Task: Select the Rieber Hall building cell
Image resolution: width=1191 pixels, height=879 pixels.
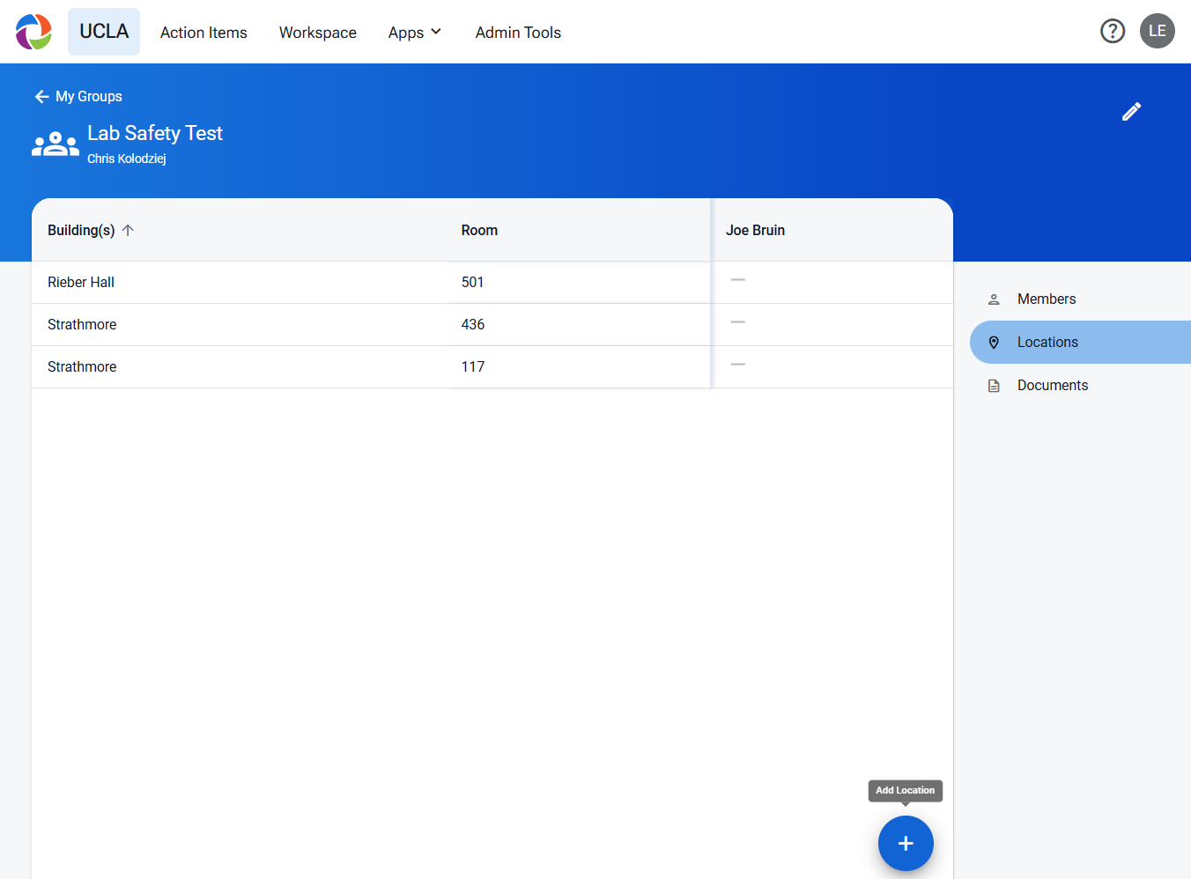Action: click(81, 282)
